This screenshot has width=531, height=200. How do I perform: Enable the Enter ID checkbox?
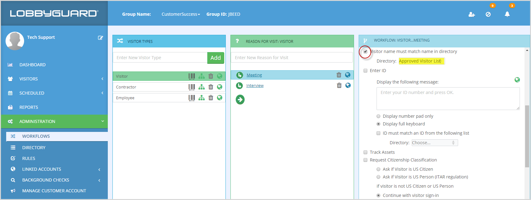[365, 71]
